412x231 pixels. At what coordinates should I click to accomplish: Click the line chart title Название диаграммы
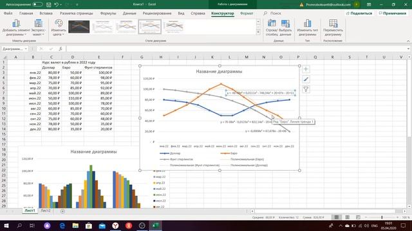coord(219,71)
